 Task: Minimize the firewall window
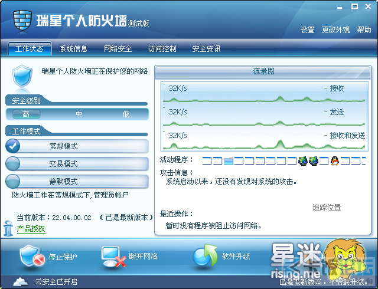click(x=340, y=7)
